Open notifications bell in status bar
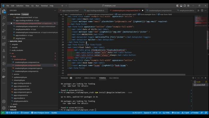The image size is (209, 118). pos(206,113)
